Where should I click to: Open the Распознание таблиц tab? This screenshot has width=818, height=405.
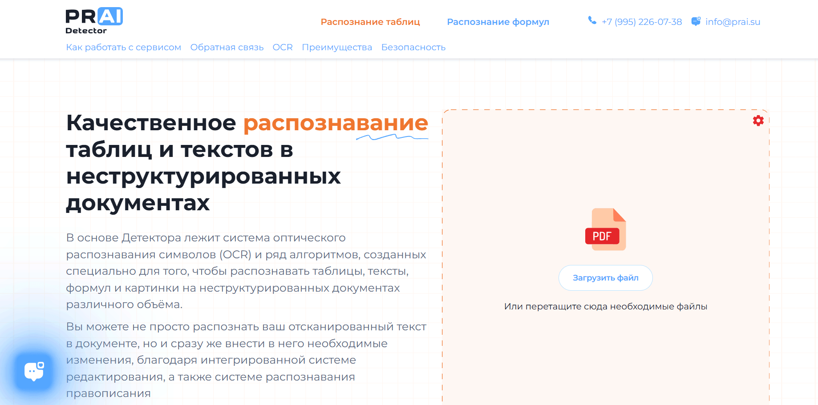(x=370, y=22)
